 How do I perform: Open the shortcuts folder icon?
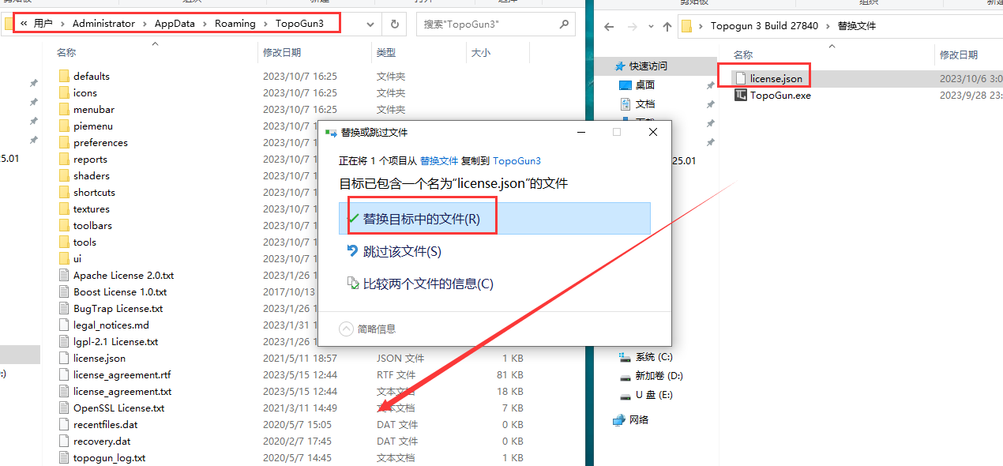point(65,192)
